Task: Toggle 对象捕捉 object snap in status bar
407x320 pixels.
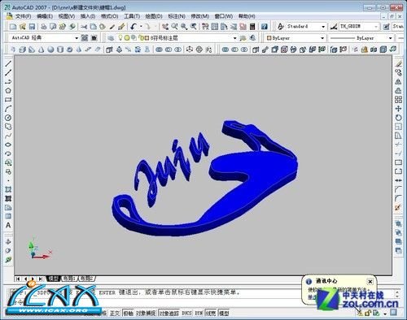Action: point(146,314)
